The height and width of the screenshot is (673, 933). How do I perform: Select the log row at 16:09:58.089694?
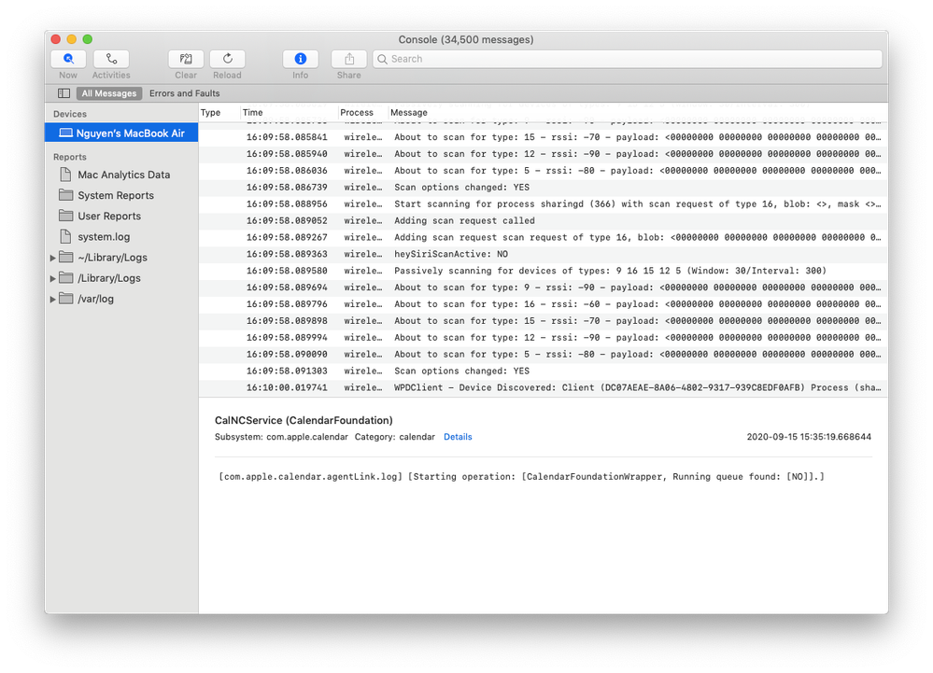tap(544, 287)
